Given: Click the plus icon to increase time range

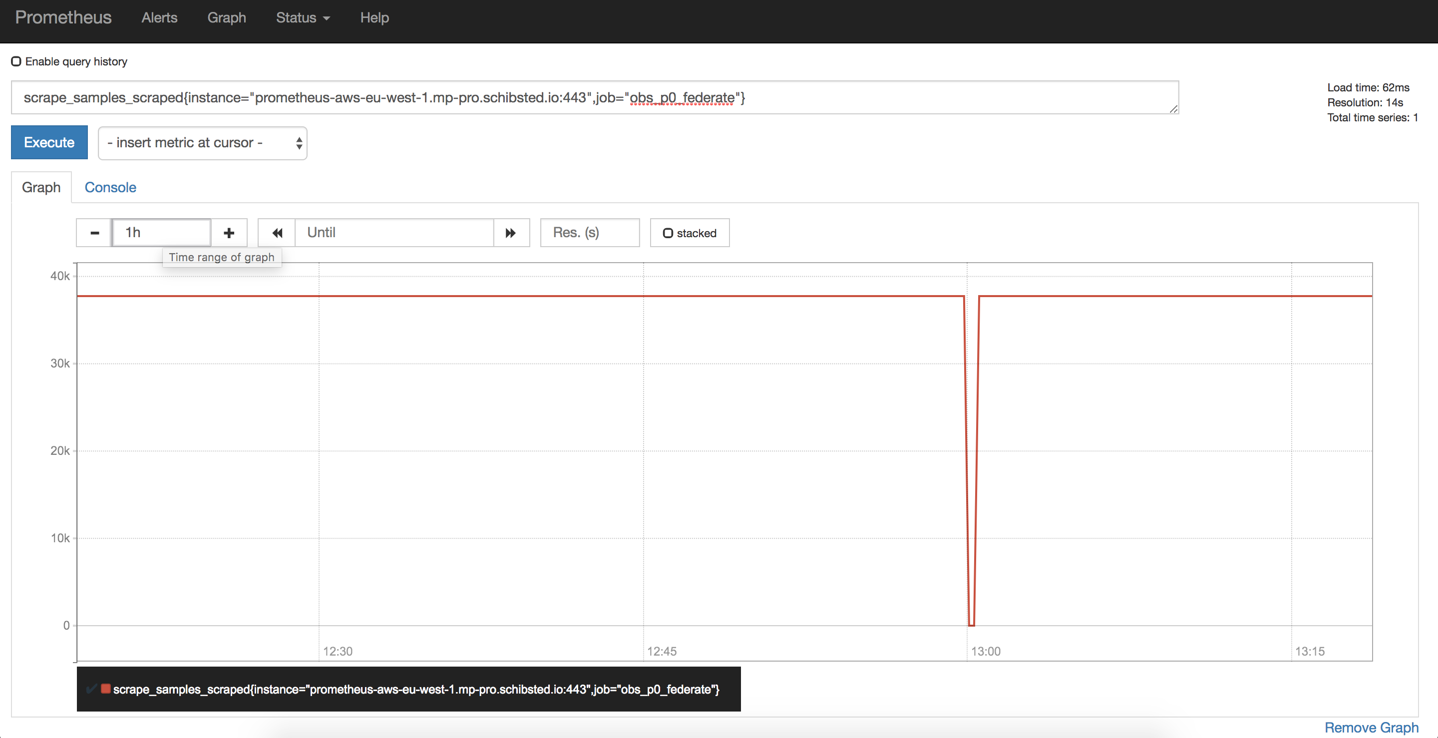Looking at the screenshot, I should point(229,233).
